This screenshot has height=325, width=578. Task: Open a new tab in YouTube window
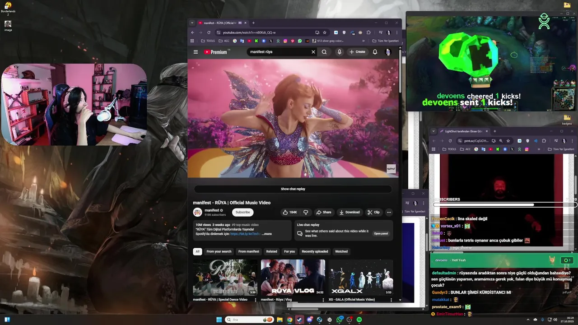253,23
